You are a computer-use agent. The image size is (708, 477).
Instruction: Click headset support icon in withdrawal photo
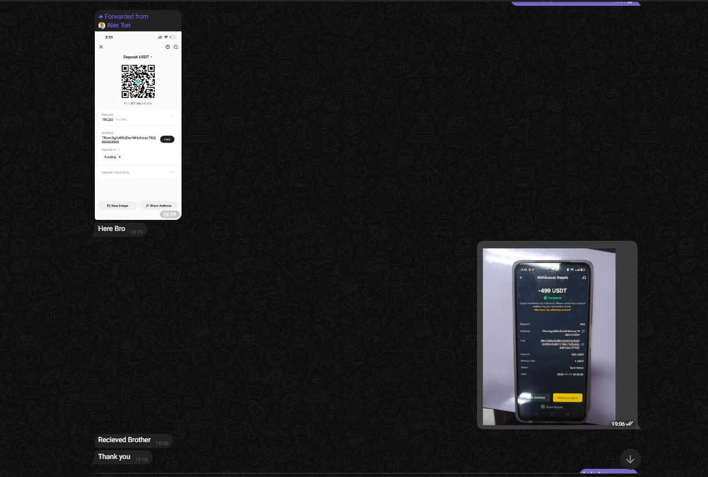click(x=584, y=278)
